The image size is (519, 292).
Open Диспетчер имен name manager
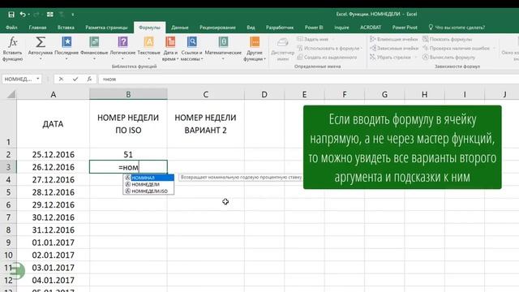click(283, 49)
